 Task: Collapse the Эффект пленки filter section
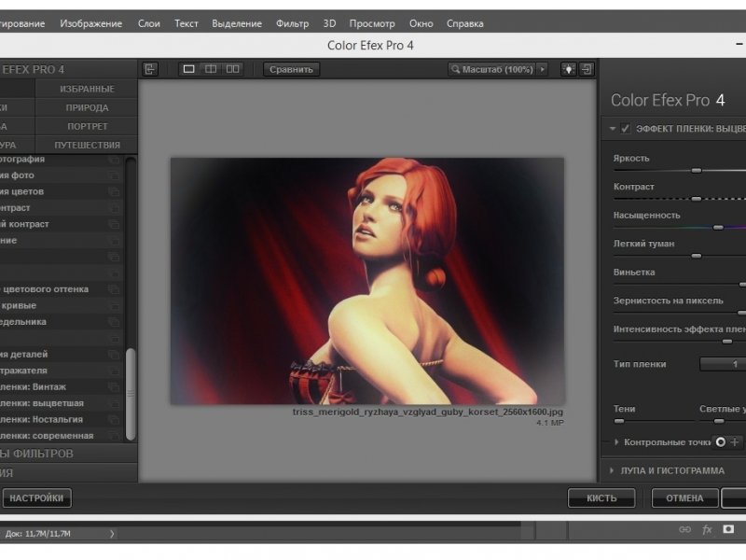613,129
